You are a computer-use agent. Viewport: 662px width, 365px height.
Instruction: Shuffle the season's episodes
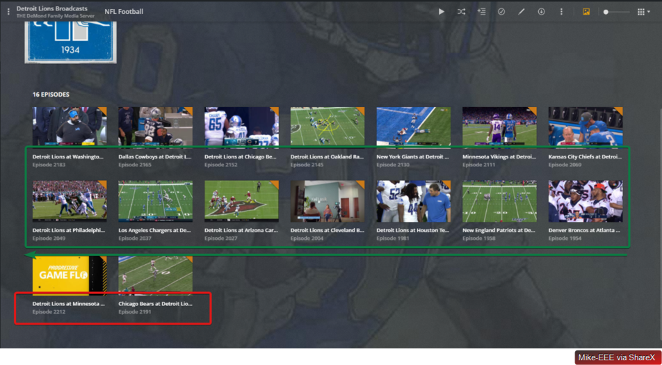point(462,12)
